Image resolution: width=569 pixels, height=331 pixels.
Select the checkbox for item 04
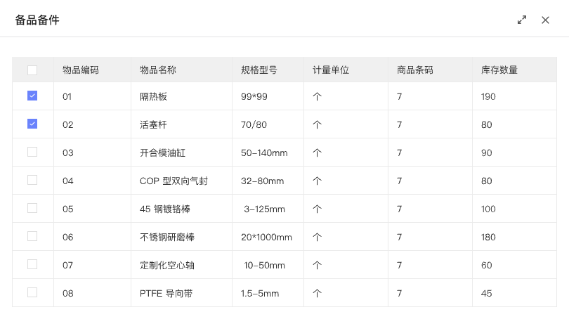pos(32,180)
